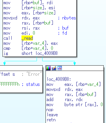Select the 'mov byte ptr [rax], 0' line
The width and height of the screenshot is (106, 123).
coord(75,104)
